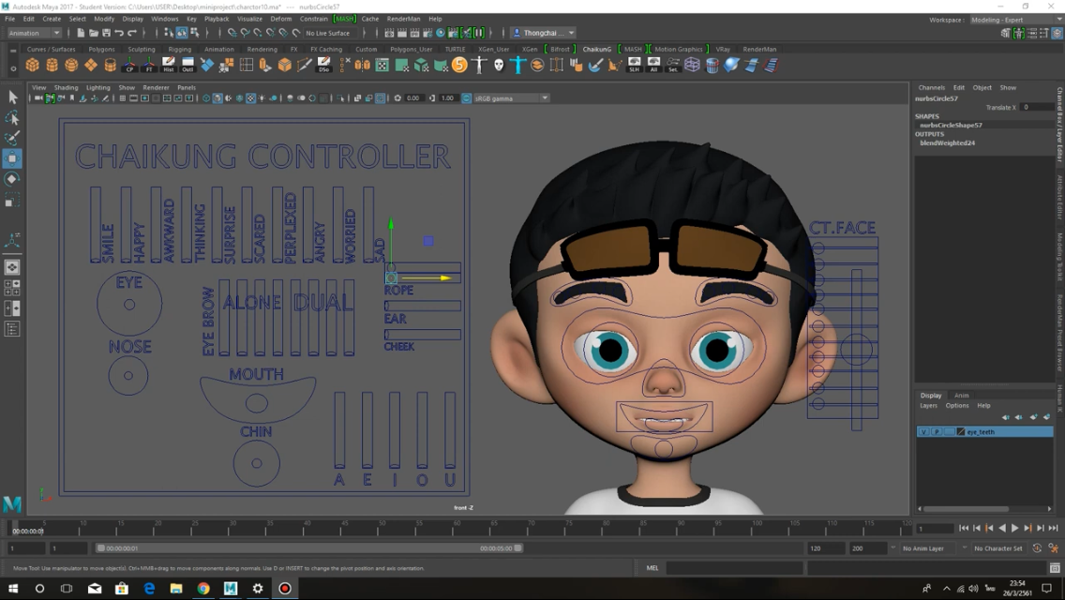The image size is (1065, 600).
Task: Open the shelf options gear menu
Action: click(x=13, y=67)
